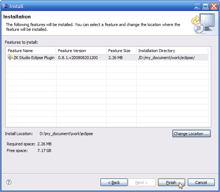Click the Free space 7.17 GB value
220x192 pixels.
(x=44, y=151)
